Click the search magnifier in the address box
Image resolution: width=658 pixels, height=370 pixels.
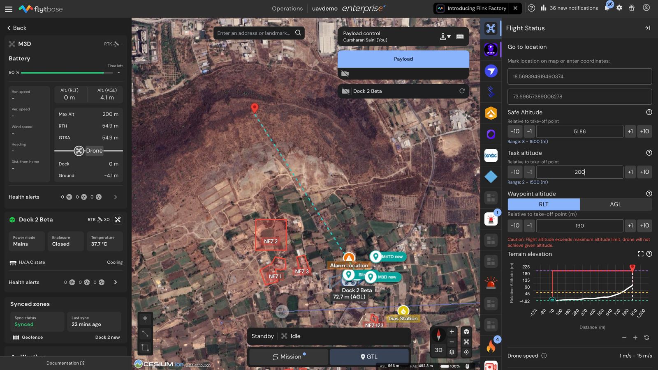(x=298, y=33)
